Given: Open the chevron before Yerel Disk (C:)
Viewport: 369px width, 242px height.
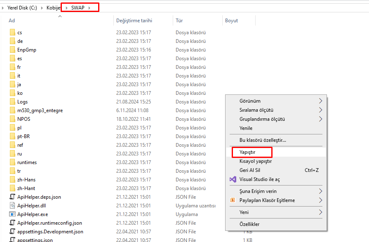Looking at the screenshot, I should (x=2, y=8).
